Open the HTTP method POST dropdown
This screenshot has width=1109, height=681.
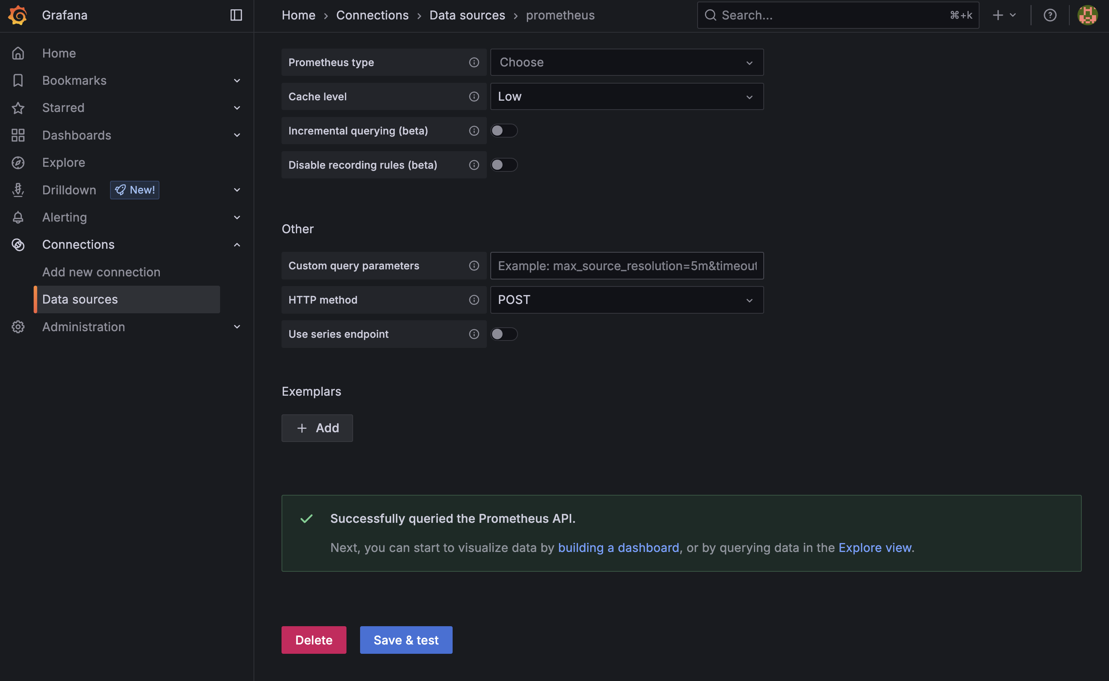pyautogui.click(x=626, y=300)
